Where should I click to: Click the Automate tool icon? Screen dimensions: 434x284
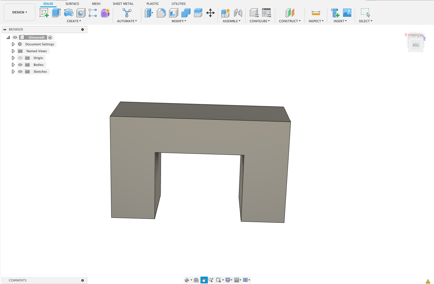pos(127,13)
